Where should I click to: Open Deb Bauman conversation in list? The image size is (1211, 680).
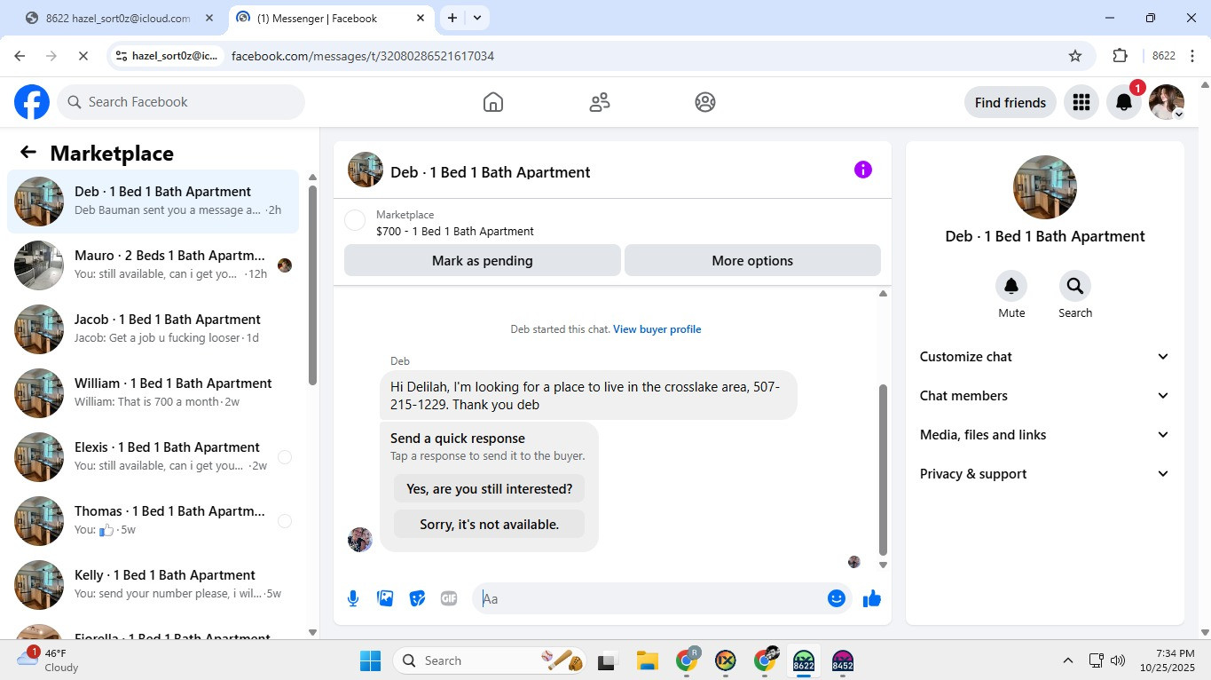(x=153, y=202)
